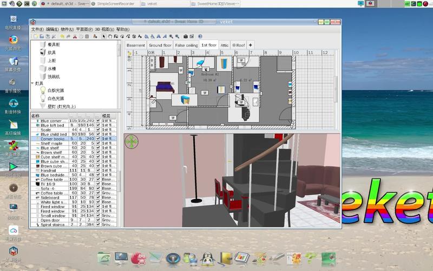Image resolution: width=433 pixels, height=271 pixels.
Task: Click the blue bed in the plan
Action: tap(165, 87)
